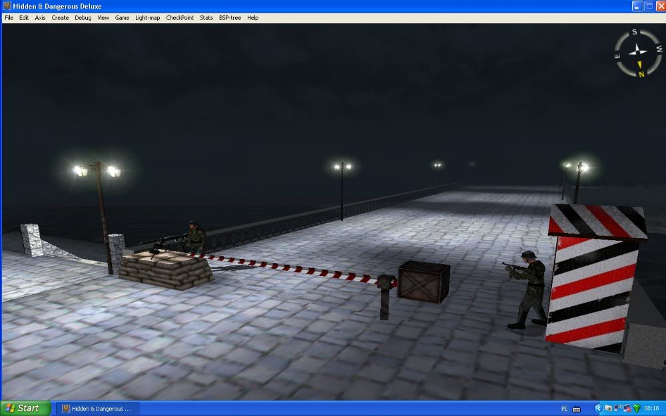This screenshot has width=666, height=416.
Task: Click the keyboard icon on the language bar
Action: coord(576,409)
